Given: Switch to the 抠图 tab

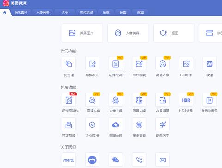Looking at the screenshot, I should pos(141,12).
